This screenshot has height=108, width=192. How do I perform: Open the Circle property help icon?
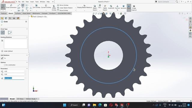point(26,22)
